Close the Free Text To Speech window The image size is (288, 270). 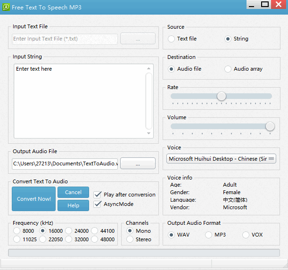tap(279, 4)
